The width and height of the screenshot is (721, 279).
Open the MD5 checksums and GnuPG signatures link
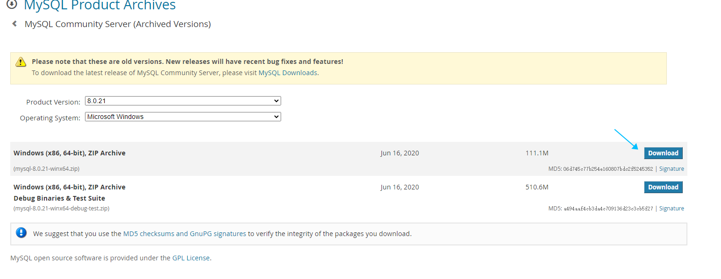coord(184,234)
